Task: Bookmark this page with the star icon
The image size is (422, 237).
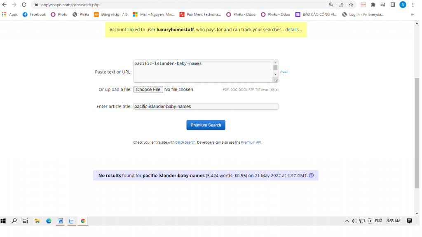Action: pyautogui.click(x=351, y=5)
